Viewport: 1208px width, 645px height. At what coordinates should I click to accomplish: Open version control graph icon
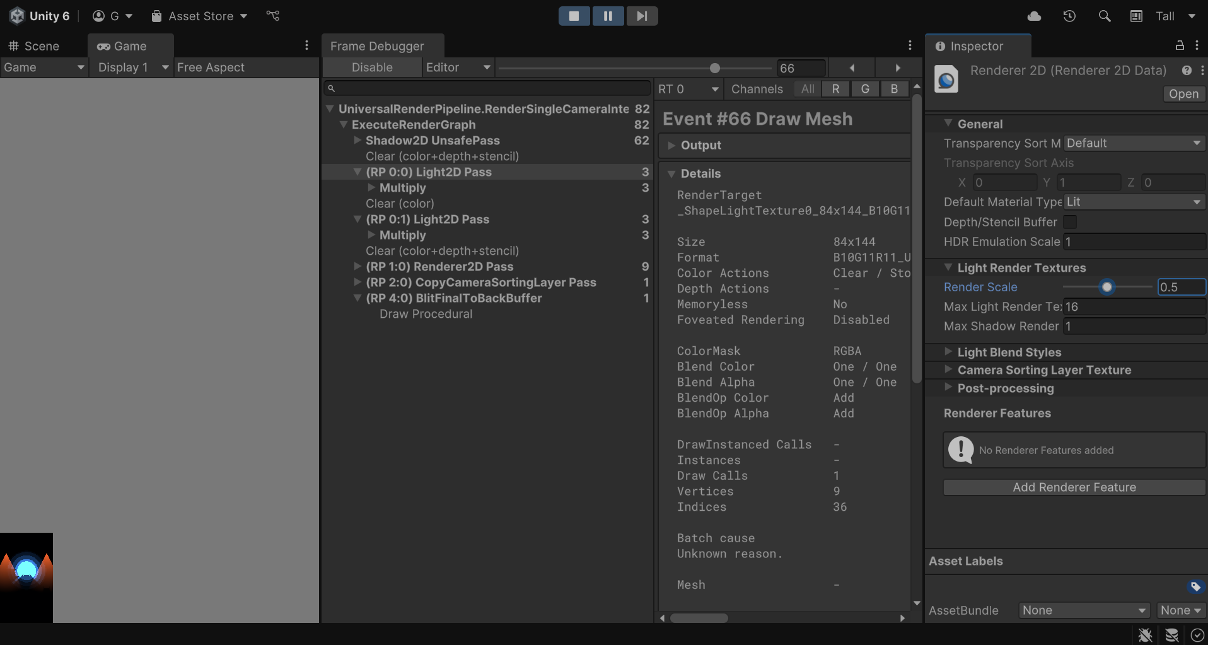click(x=273, y=16)
